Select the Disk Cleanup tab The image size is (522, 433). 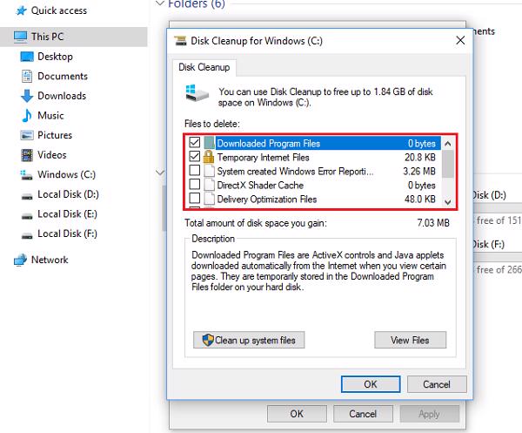pyautogui.click(x=204, y=67)
